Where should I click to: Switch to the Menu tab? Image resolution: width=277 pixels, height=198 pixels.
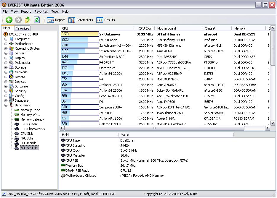point(7,28)
